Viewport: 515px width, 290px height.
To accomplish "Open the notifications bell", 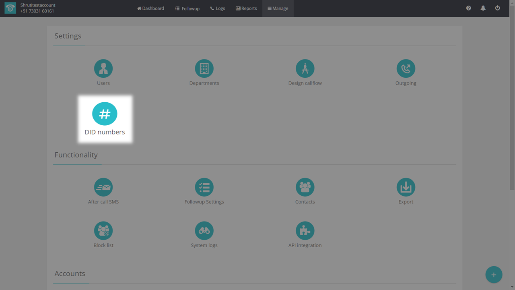I will [483, 8].
